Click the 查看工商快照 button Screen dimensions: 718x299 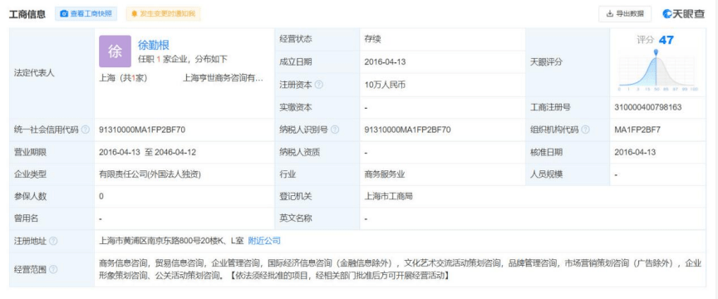pos(86,14)
